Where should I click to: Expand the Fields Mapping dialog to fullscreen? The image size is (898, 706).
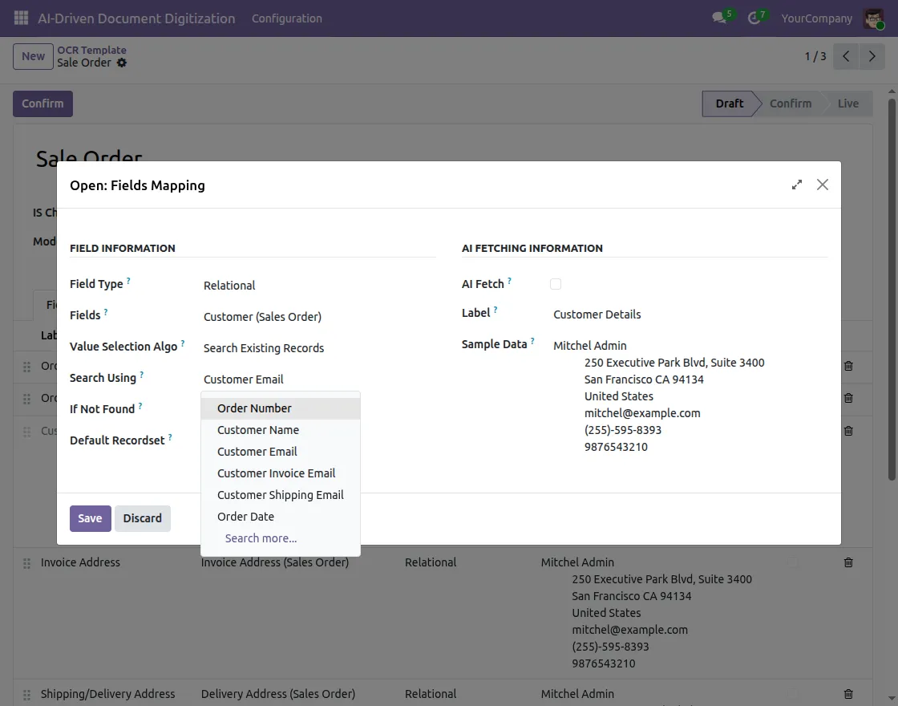pos(797,185)
